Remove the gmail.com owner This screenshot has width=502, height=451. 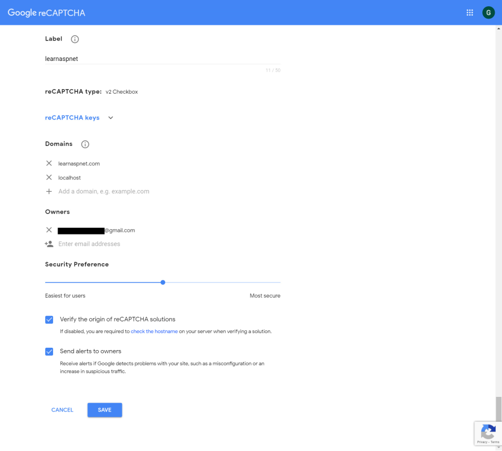coord(49,230)
